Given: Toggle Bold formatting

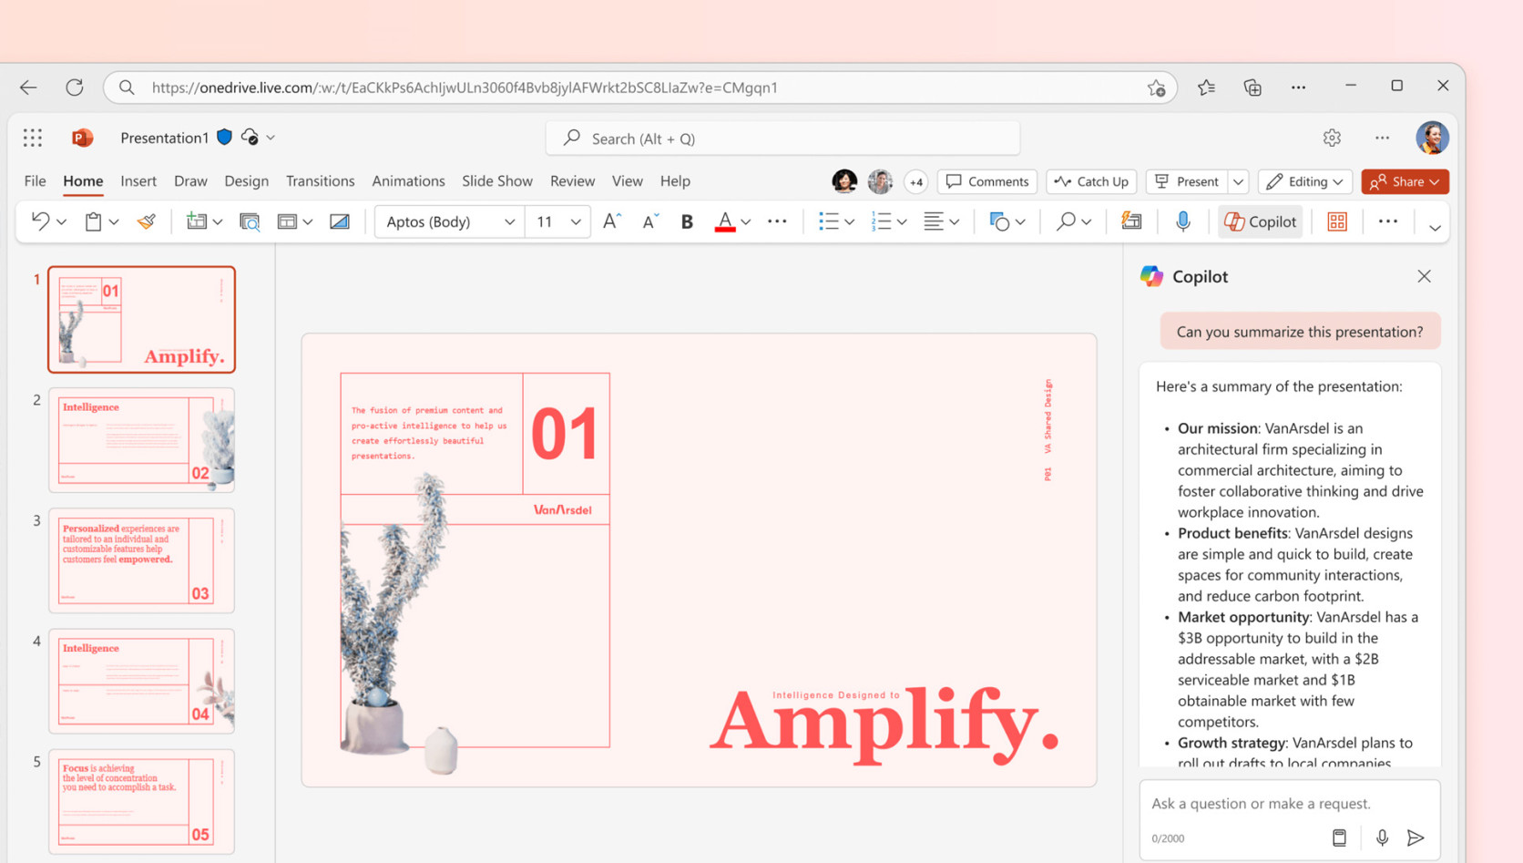Looking at the screenshot, I should (x=687, y=221).
